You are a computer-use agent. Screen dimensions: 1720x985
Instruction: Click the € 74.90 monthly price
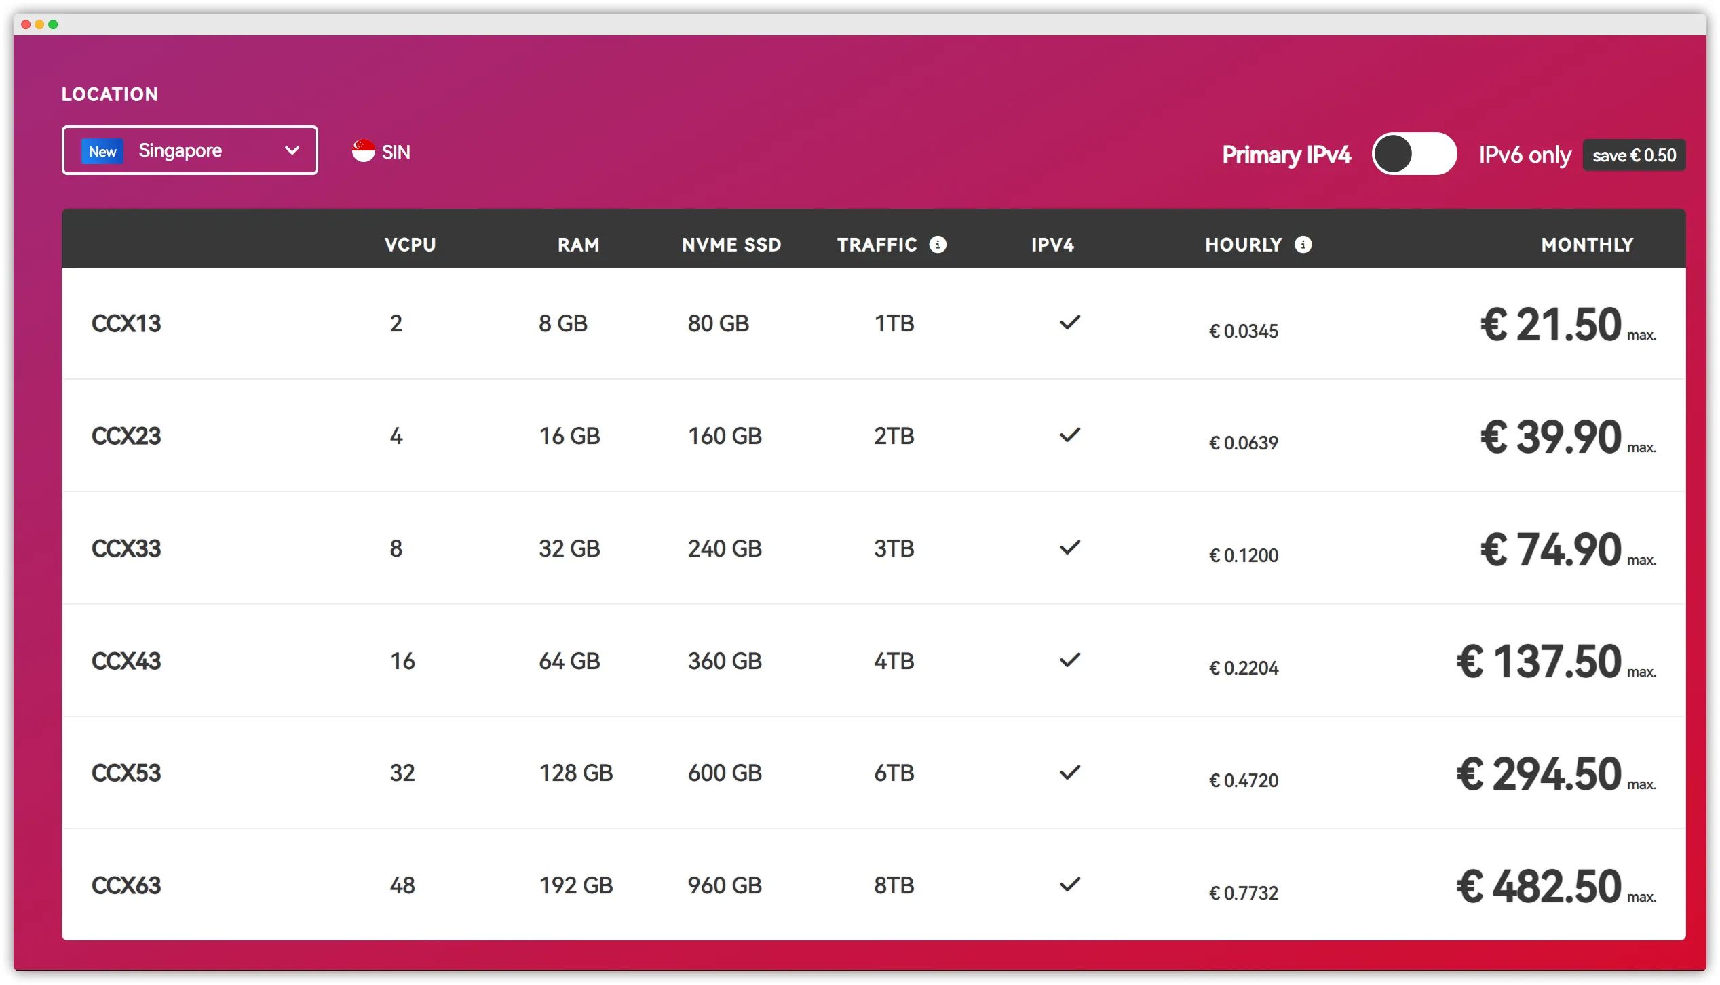tap(1551, 549)
